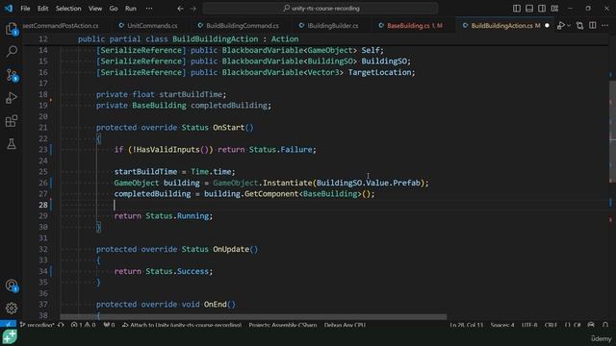The image size is (616, 346).
Task: Open the Explorer view in activity bar
Action: point(12,28)
